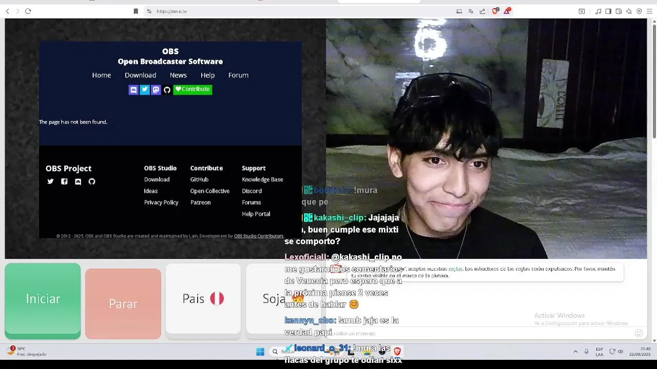Click the red Parar button
This screenshot has height=369, width=657.
pos(123,303)
